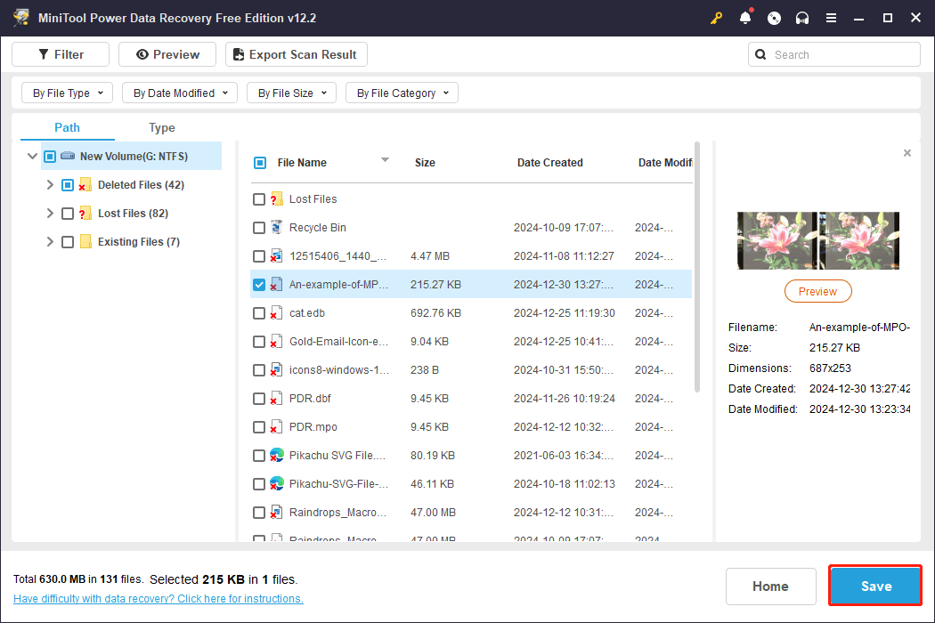
Task: Click the lily flower preview thumbnail
Action: point(818,241)
